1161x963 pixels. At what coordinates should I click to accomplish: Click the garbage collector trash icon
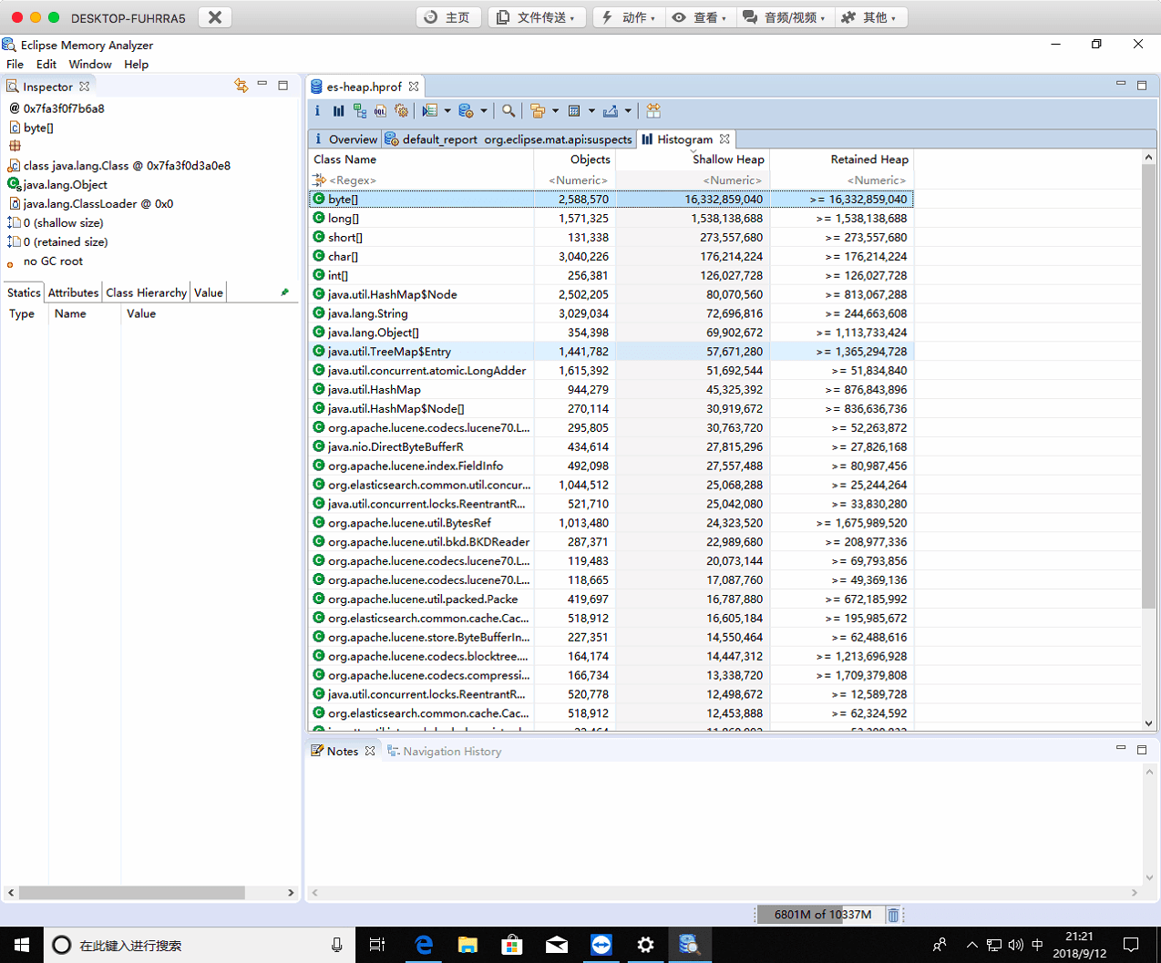point(893,915)
